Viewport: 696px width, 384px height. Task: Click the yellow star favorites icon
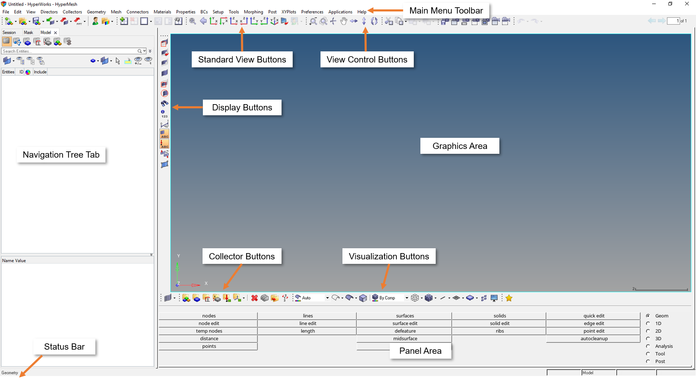coord(509,298)
